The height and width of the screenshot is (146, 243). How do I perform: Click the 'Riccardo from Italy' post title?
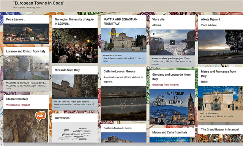[x=67, y=70]
